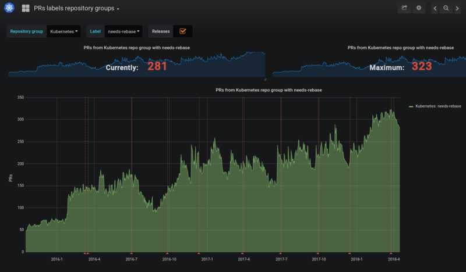Toggle the Releases checkbox
This screenshot has height=272, width=466.
[x=183, y=31]
